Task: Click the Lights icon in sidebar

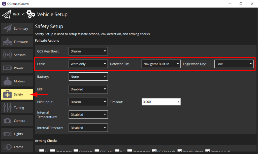Action: [8, 134]
